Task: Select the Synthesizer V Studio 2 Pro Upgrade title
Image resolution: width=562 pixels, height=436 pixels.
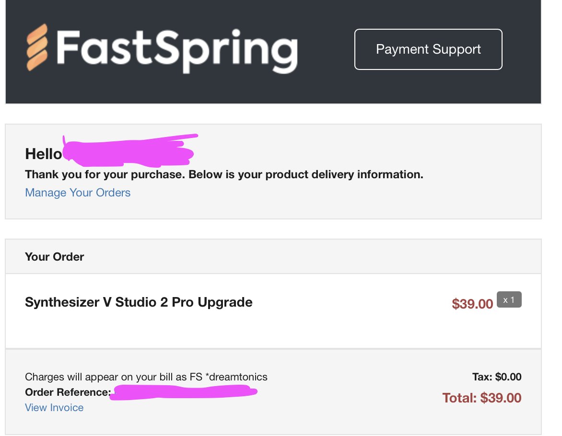Action: tap(139, 302)
